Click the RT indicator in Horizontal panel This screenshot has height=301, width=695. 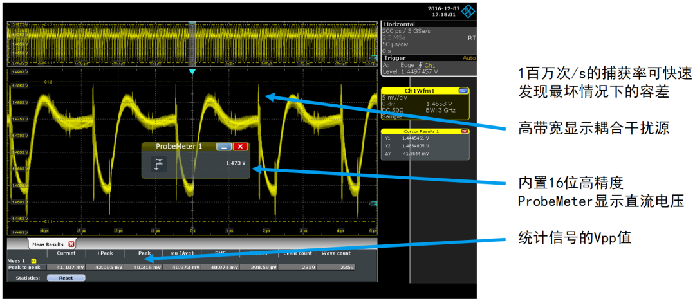click(x=472, y=38)
